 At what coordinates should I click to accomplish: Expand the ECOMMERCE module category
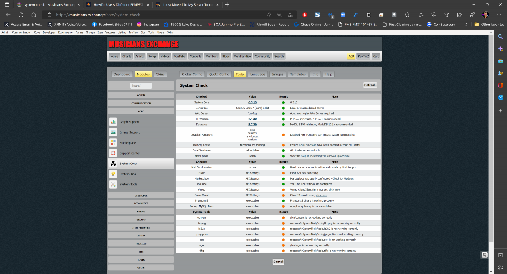(x=141, y=203)
